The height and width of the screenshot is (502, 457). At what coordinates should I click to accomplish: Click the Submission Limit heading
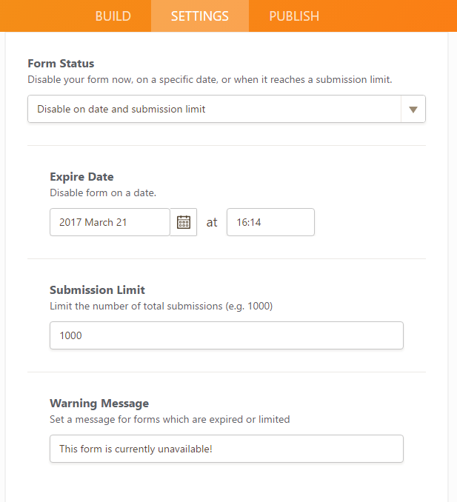pyautogui.click(x=97, y=290)
